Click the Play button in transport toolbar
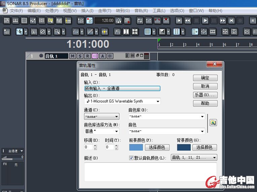The image size is (257, 192). pyautogui.click(x=205, y=21)
